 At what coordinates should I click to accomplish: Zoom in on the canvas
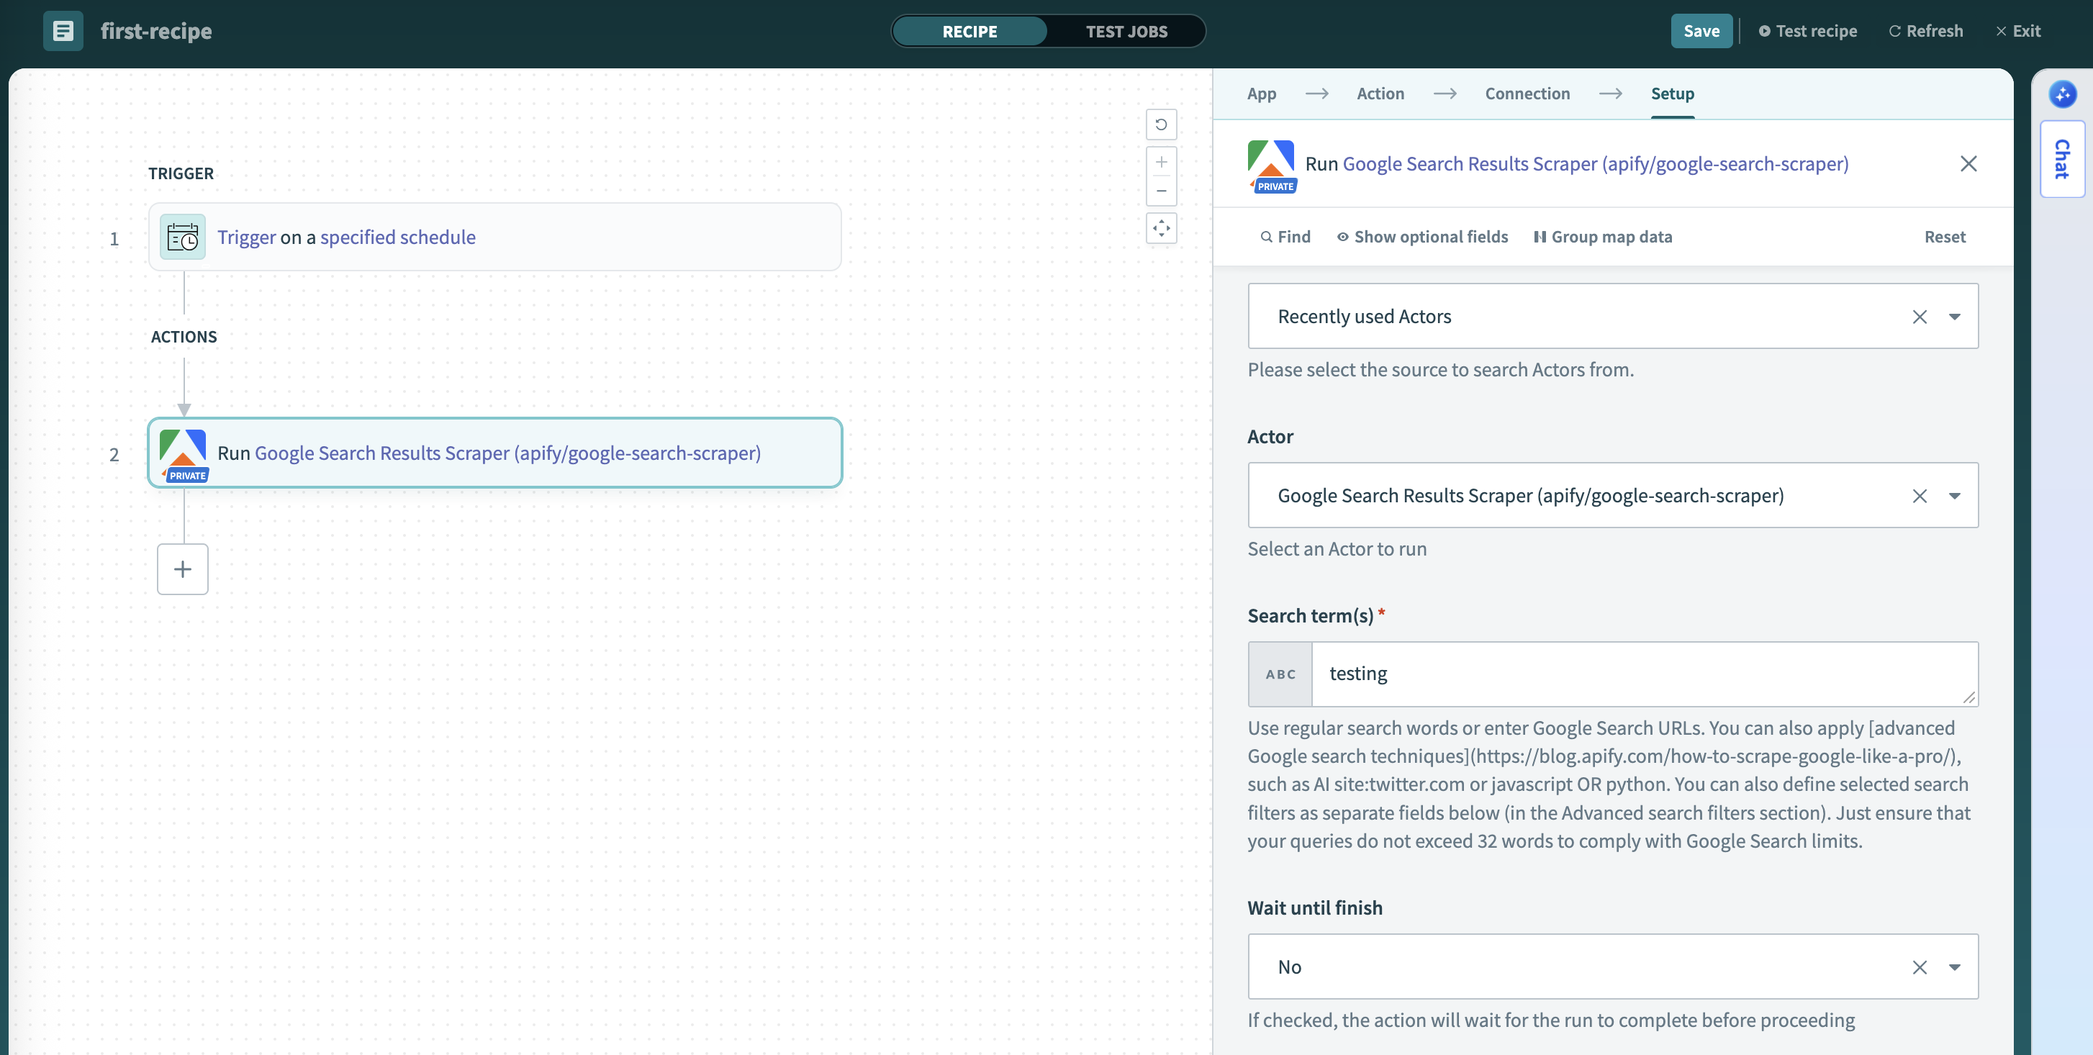point(1161,162)
